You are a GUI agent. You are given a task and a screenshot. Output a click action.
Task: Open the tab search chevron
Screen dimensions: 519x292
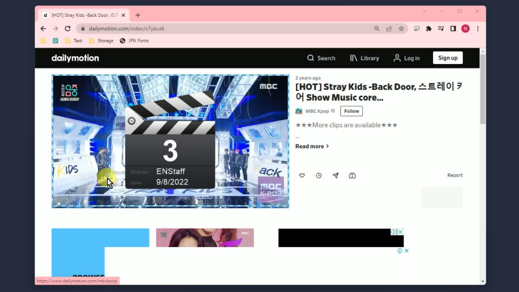point(424,11)
